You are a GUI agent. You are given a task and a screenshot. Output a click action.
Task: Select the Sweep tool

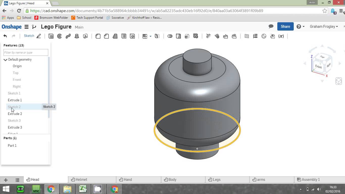coord(68,36)
